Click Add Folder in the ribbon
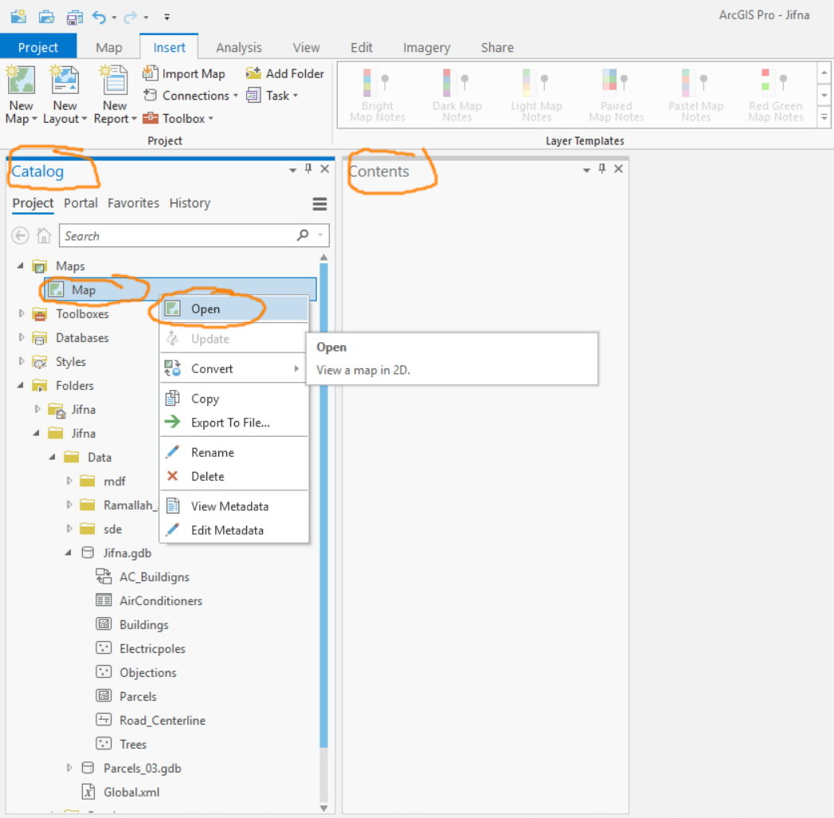 [284, 73]
